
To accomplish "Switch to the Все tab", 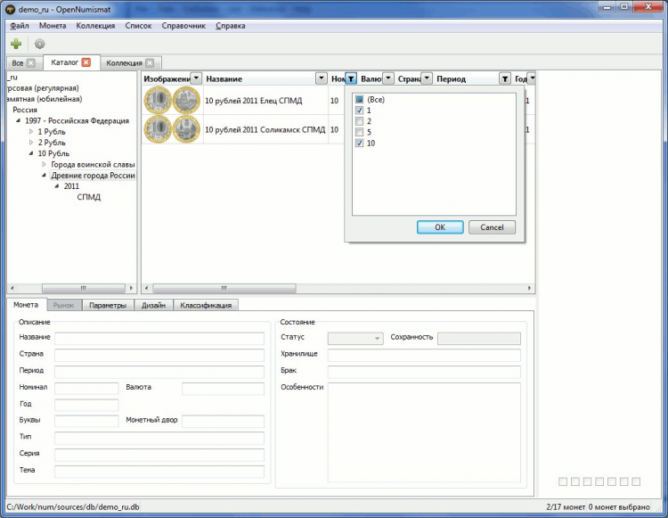I will tap(18, 62).
